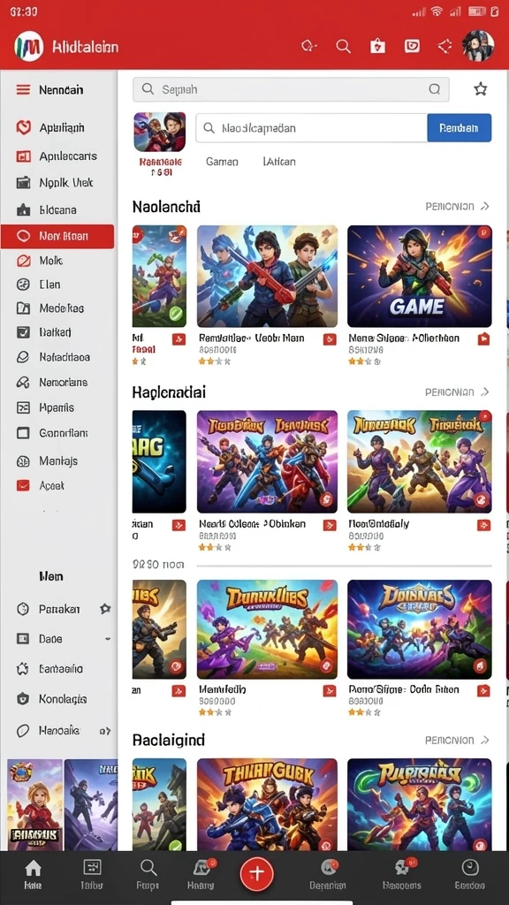Open the Home tab in bottom navigation

(33, 874)
